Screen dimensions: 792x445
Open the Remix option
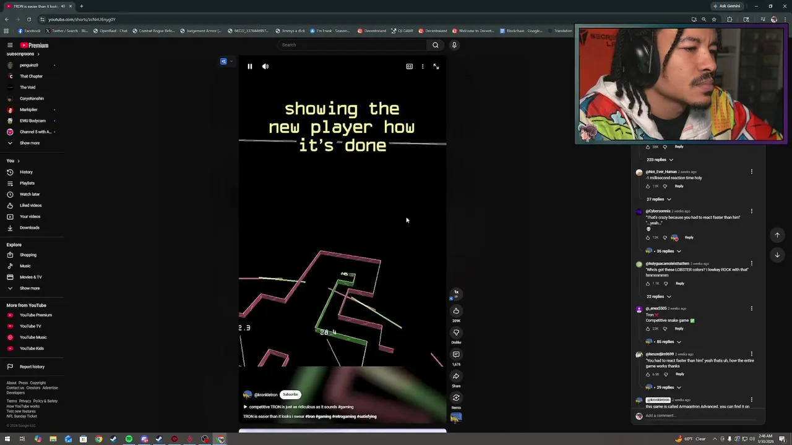(456, 397)
